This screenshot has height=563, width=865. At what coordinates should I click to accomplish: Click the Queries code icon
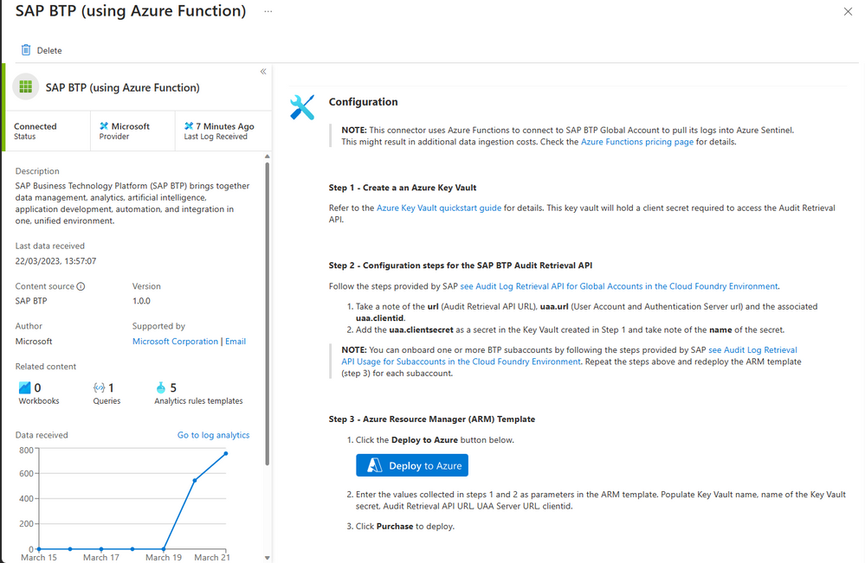click(100, 387)
